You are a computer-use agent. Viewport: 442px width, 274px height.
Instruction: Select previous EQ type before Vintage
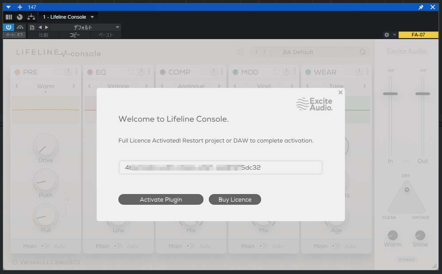[x=90, y=86]
